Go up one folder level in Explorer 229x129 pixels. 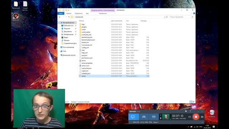tap(69, 17)
